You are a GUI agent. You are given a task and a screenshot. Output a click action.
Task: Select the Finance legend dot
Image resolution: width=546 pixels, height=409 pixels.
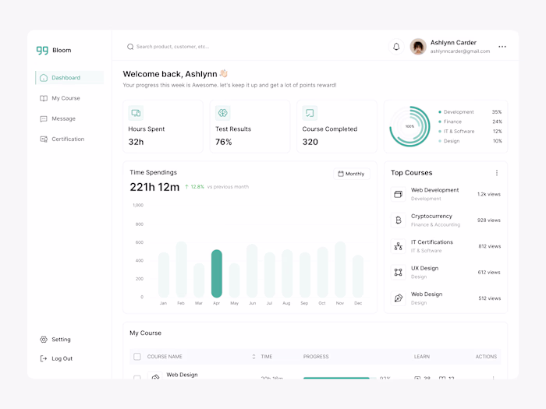440,122
